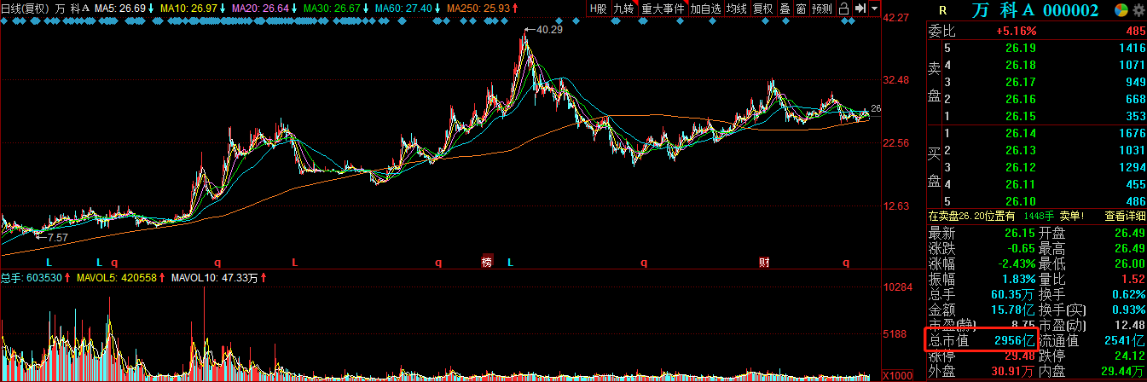
Task: Click the 榜 marker on the timeline
Action: [487, 263]
